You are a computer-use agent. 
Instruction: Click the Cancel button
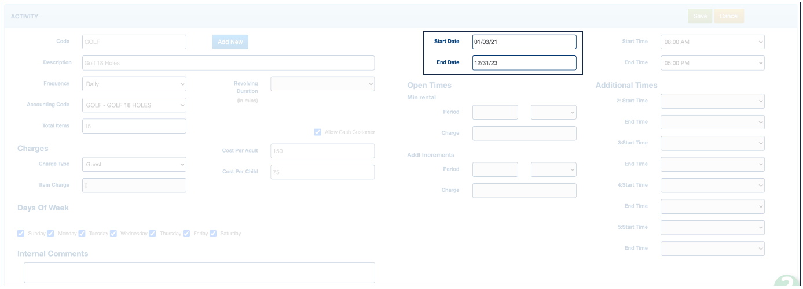(728, 16)
